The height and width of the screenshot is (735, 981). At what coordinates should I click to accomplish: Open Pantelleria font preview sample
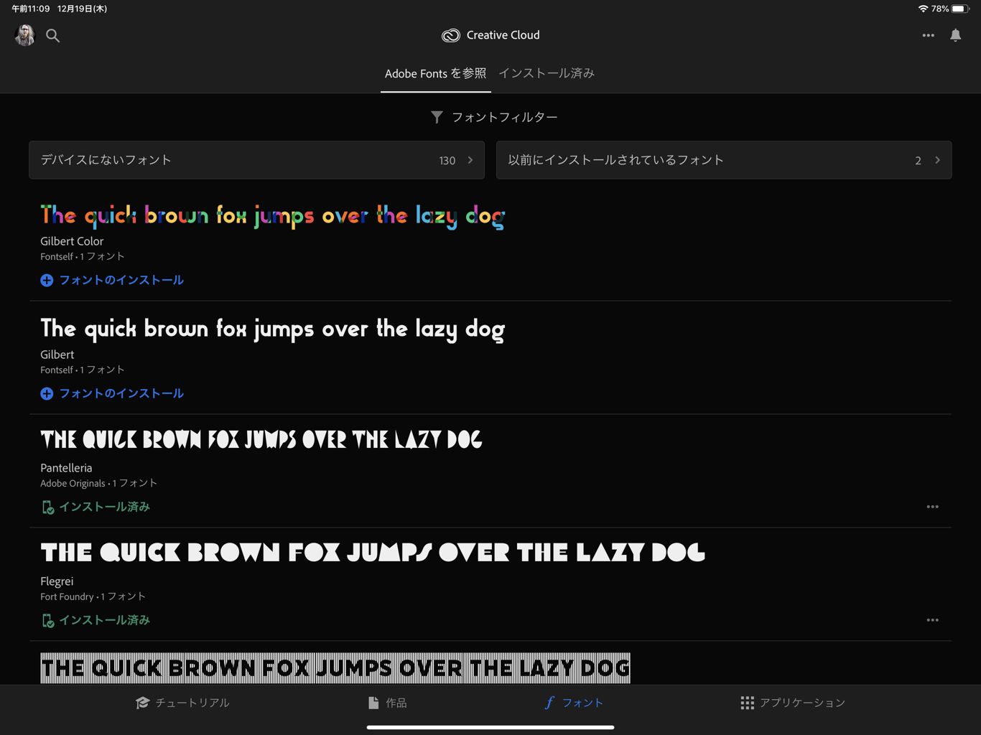tap(261, 439)
